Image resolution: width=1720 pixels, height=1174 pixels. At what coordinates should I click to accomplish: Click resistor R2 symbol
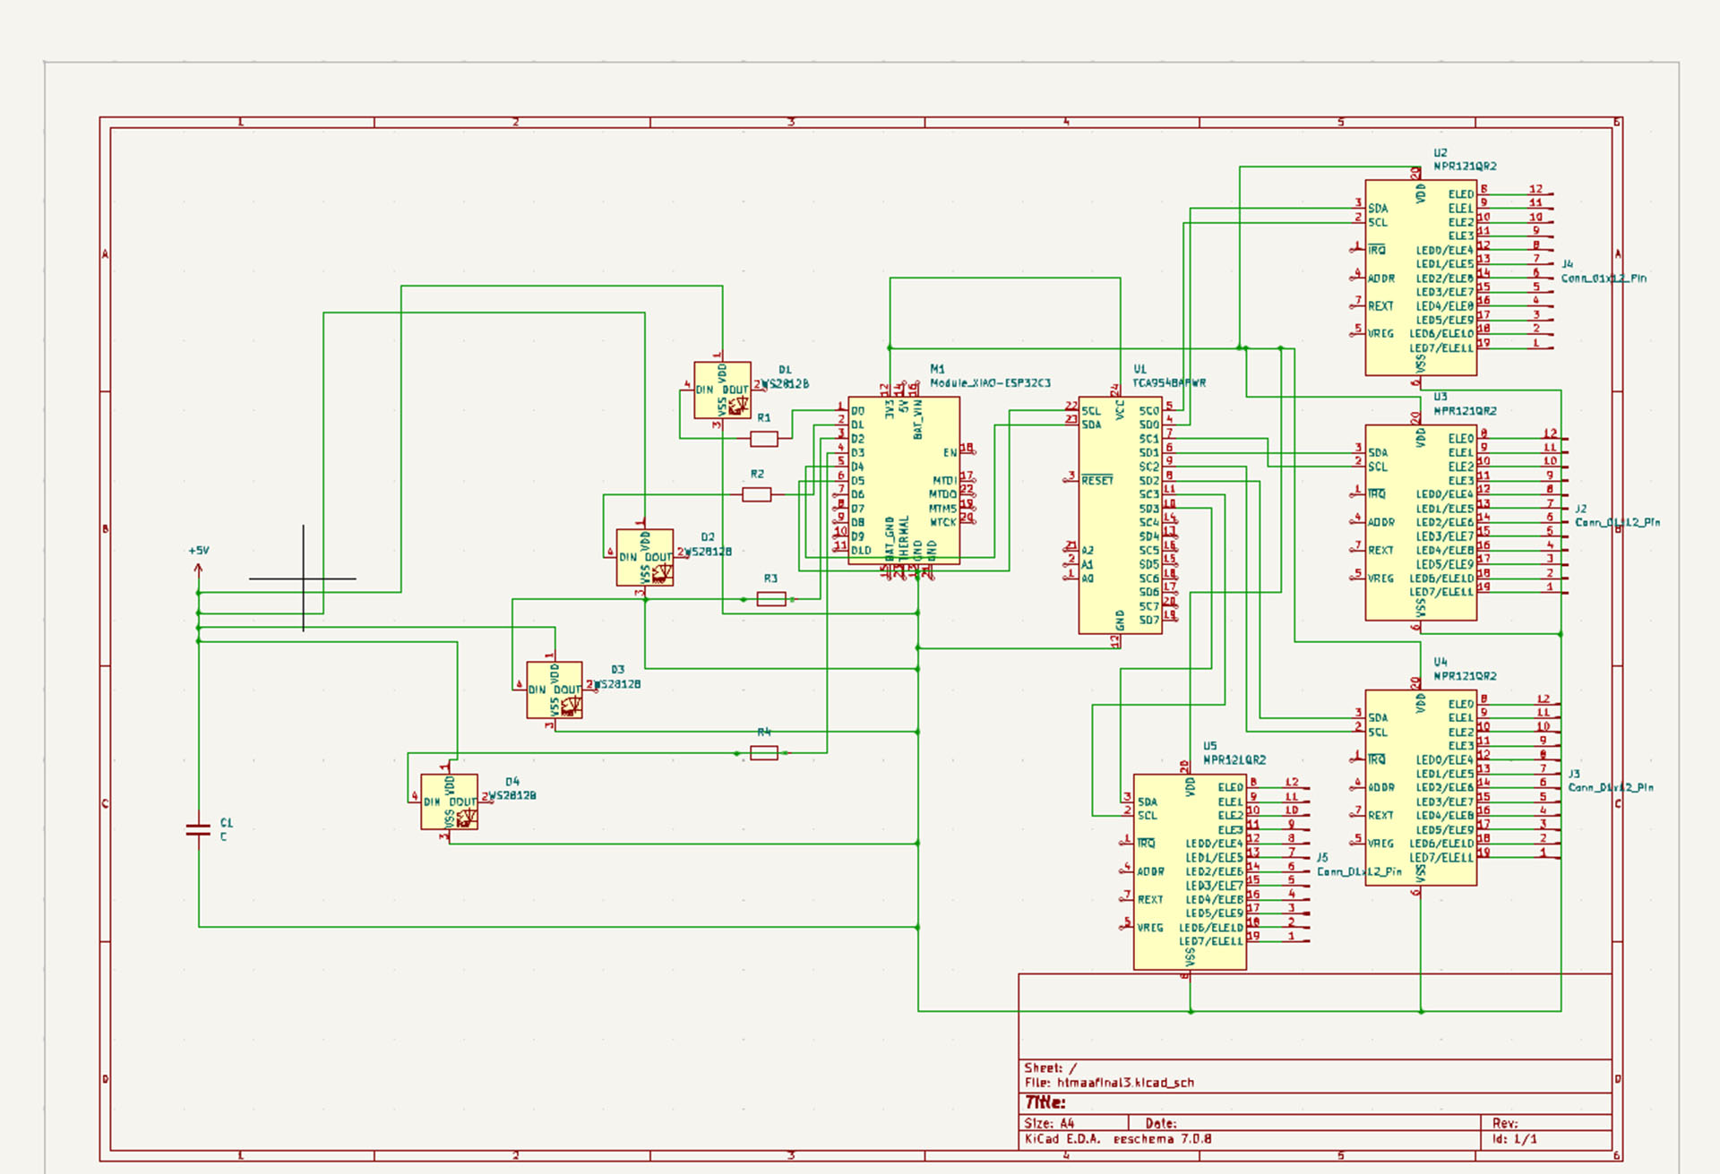point(756,494)
